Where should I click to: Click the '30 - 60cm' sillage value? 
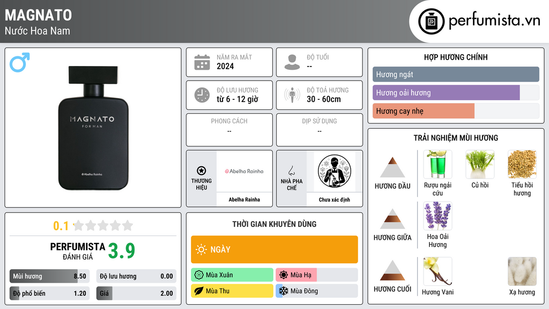tap(324, 99)
